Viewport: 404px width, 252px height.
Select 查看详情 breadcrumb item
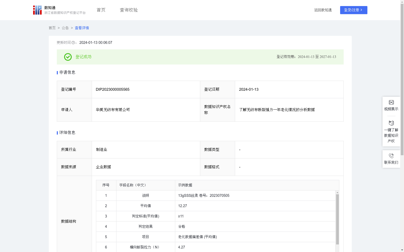tap(82, 28)
